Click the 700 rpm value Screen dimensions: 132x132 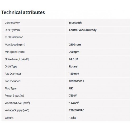[x=74, y=52]
